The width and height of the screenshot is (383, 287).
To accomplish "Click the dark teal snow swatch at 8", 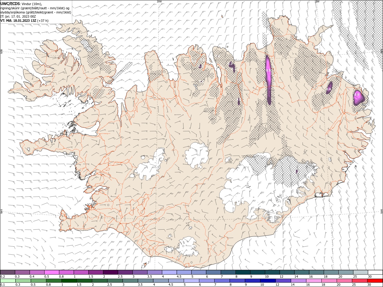I will [243, 272].
